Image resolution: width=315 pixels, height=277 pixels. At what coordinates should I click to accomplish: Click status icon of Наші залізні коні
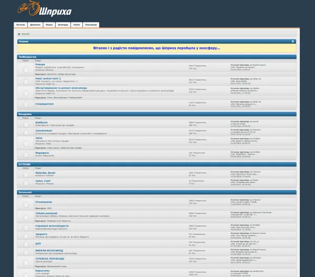[26, 81]
